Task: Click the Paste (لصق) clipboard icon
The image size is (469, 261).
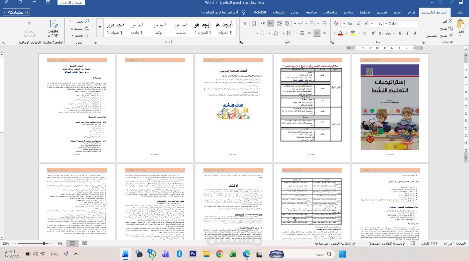Action: [x=460, y=24]
